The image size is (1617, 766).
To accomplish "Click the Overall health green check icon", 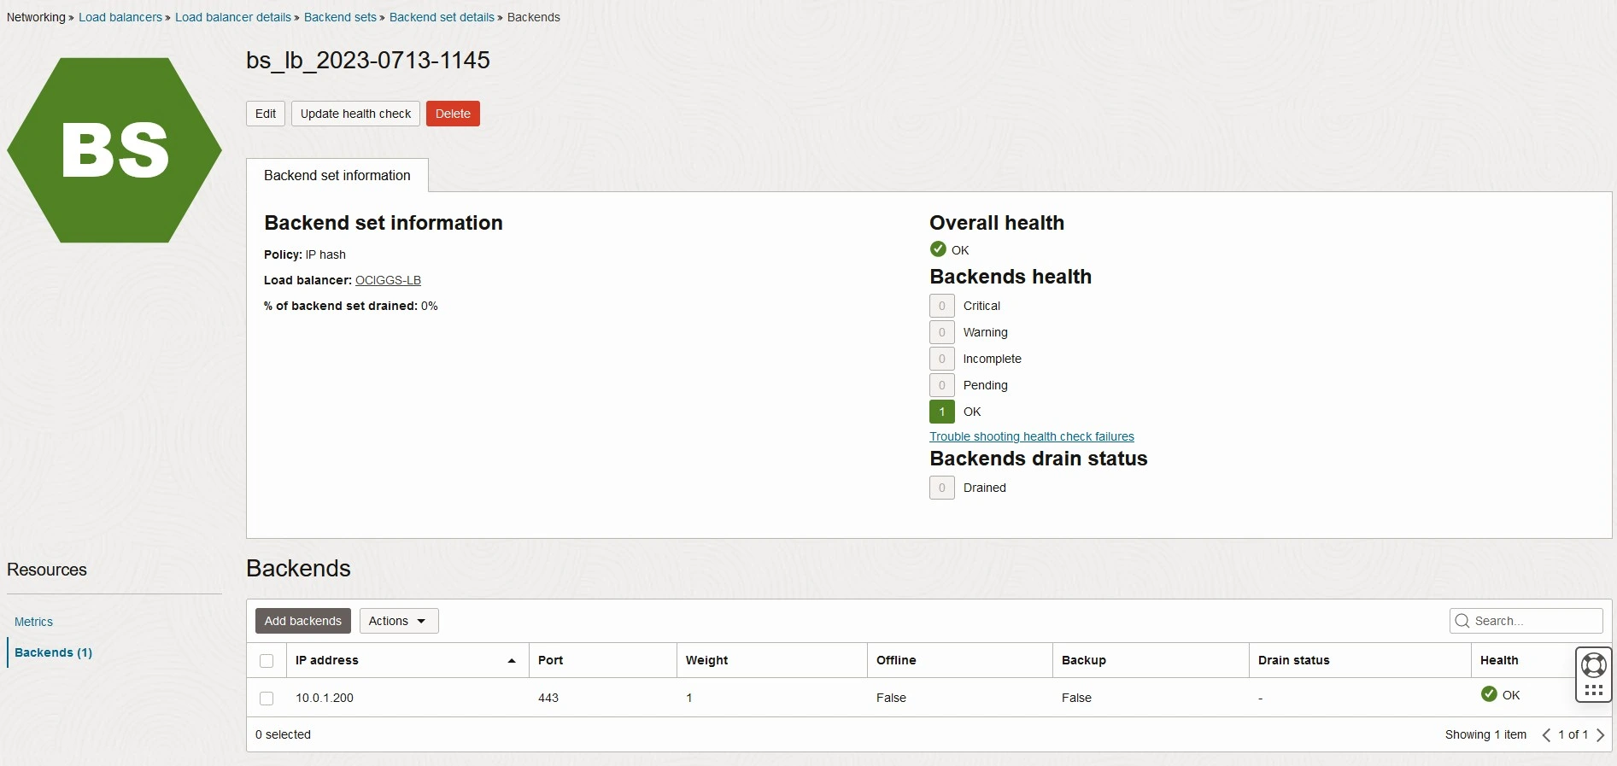I will [x=938, y=249].
